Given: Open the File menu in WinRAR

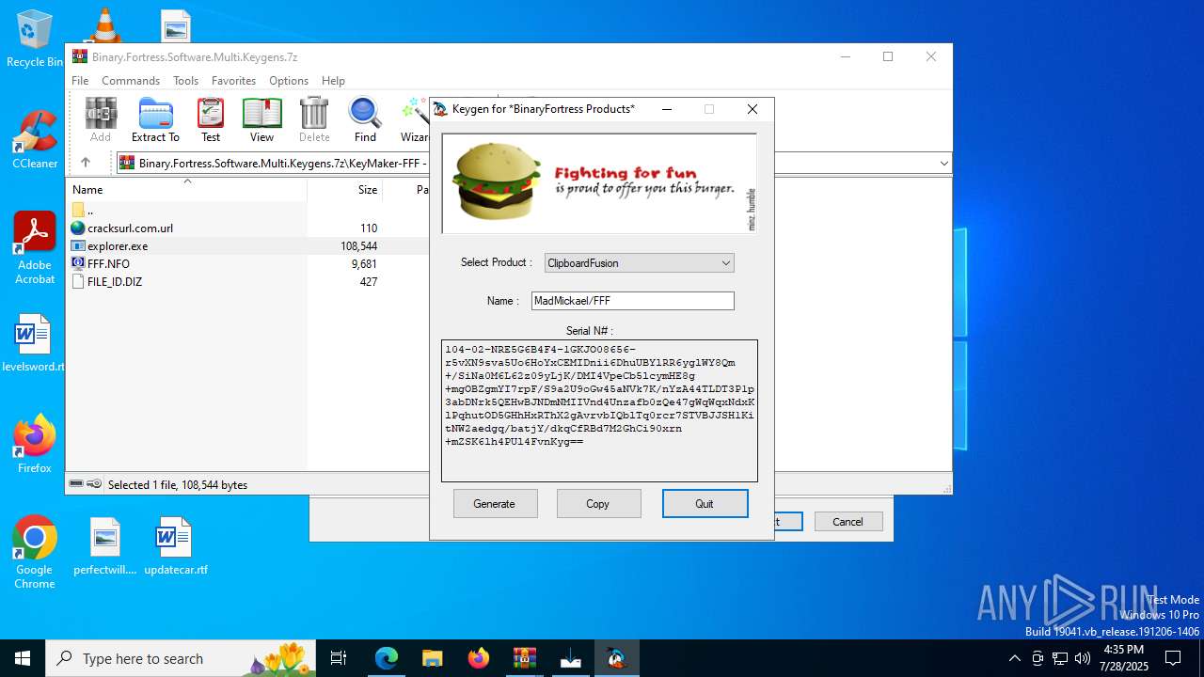Looking at the screenshot, I should (80, 81).
